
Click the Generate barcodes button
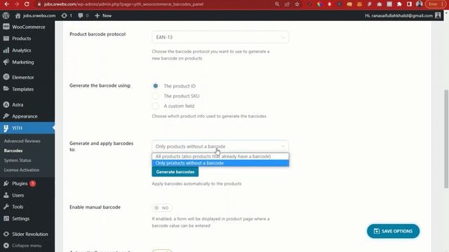[175, 171]
